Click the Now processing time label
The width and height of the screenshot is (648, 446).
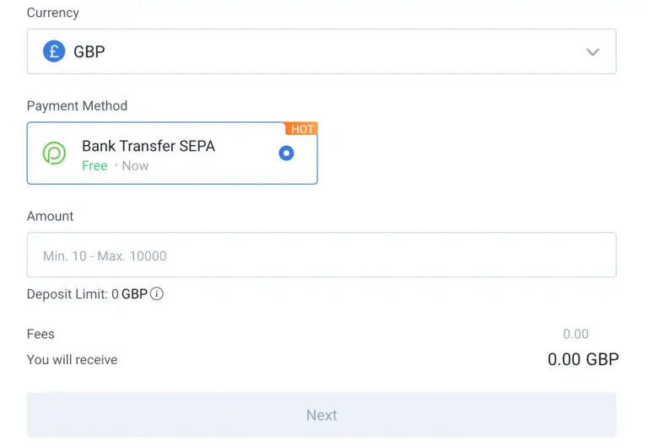[x=135, y=165]
